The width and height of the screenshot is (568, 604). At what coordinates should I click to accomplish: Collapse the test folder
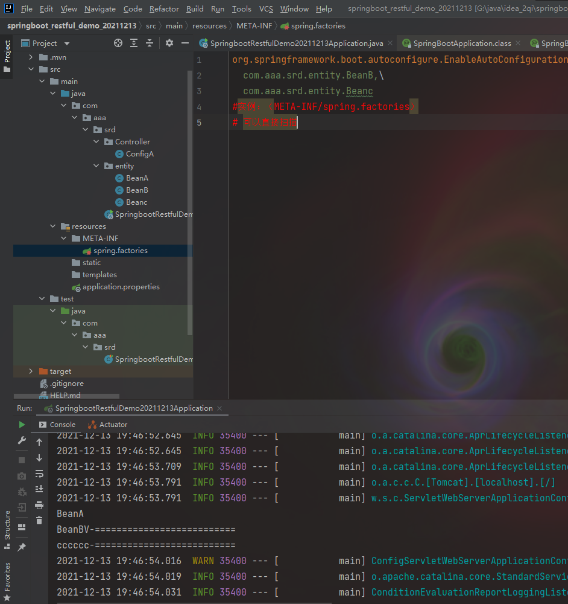click(x=42, y=298)
